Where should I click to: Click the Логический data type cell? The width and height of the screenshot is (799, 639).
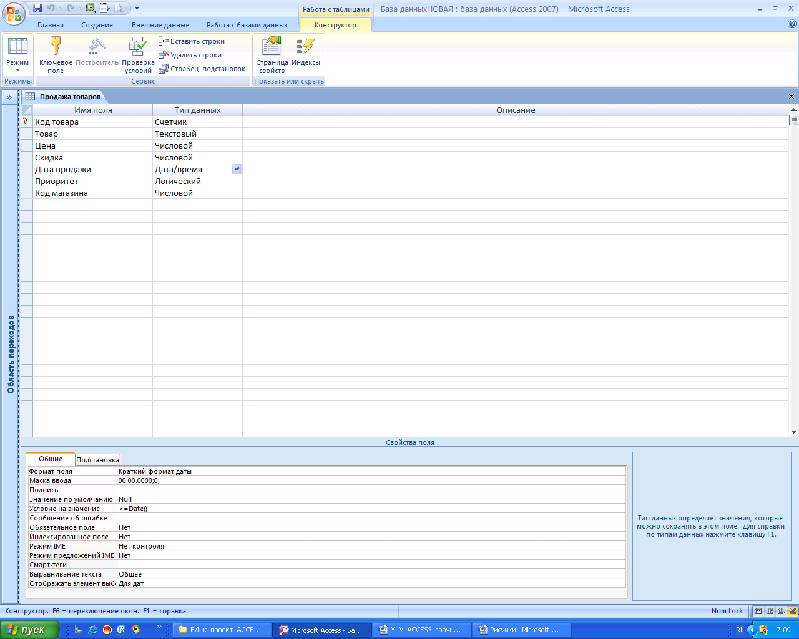(x=197, y=182)
